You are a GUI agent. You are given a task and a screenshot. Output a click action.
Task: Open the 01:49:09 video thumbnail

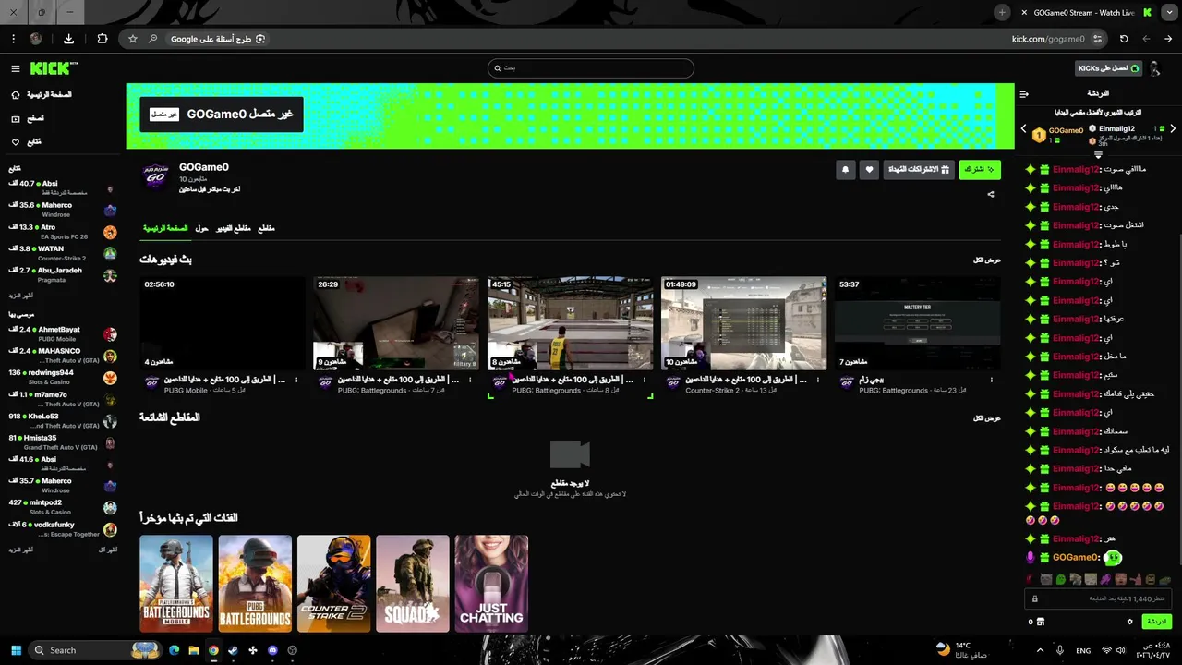[743, 323]
